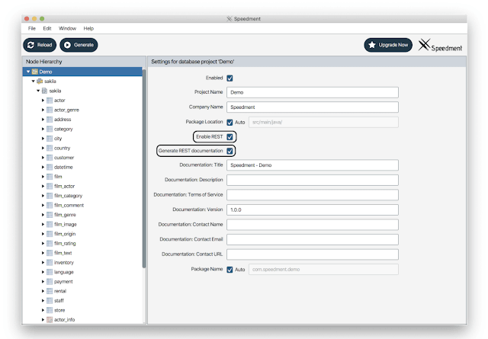The width and height of the screenshot is (488, 339).
Task: Click the sakila database icon
Action: pos(40,82)
